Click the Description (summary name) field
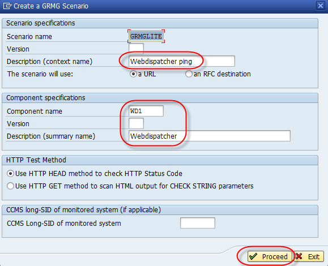This screenshot has width=328, height=266. coord(210,136)
